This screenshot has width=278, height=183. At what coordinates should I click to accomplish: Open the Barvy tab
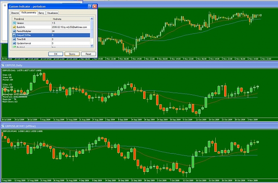tap(41, 13)
